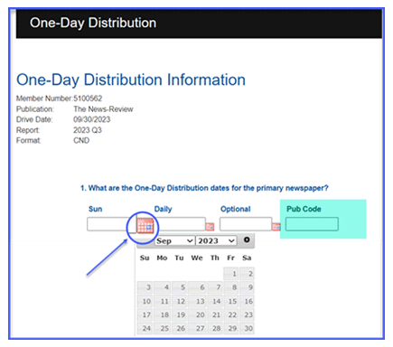Select September 6 in calendar
The image size is (393, 347).
click(x=198, y=287)
